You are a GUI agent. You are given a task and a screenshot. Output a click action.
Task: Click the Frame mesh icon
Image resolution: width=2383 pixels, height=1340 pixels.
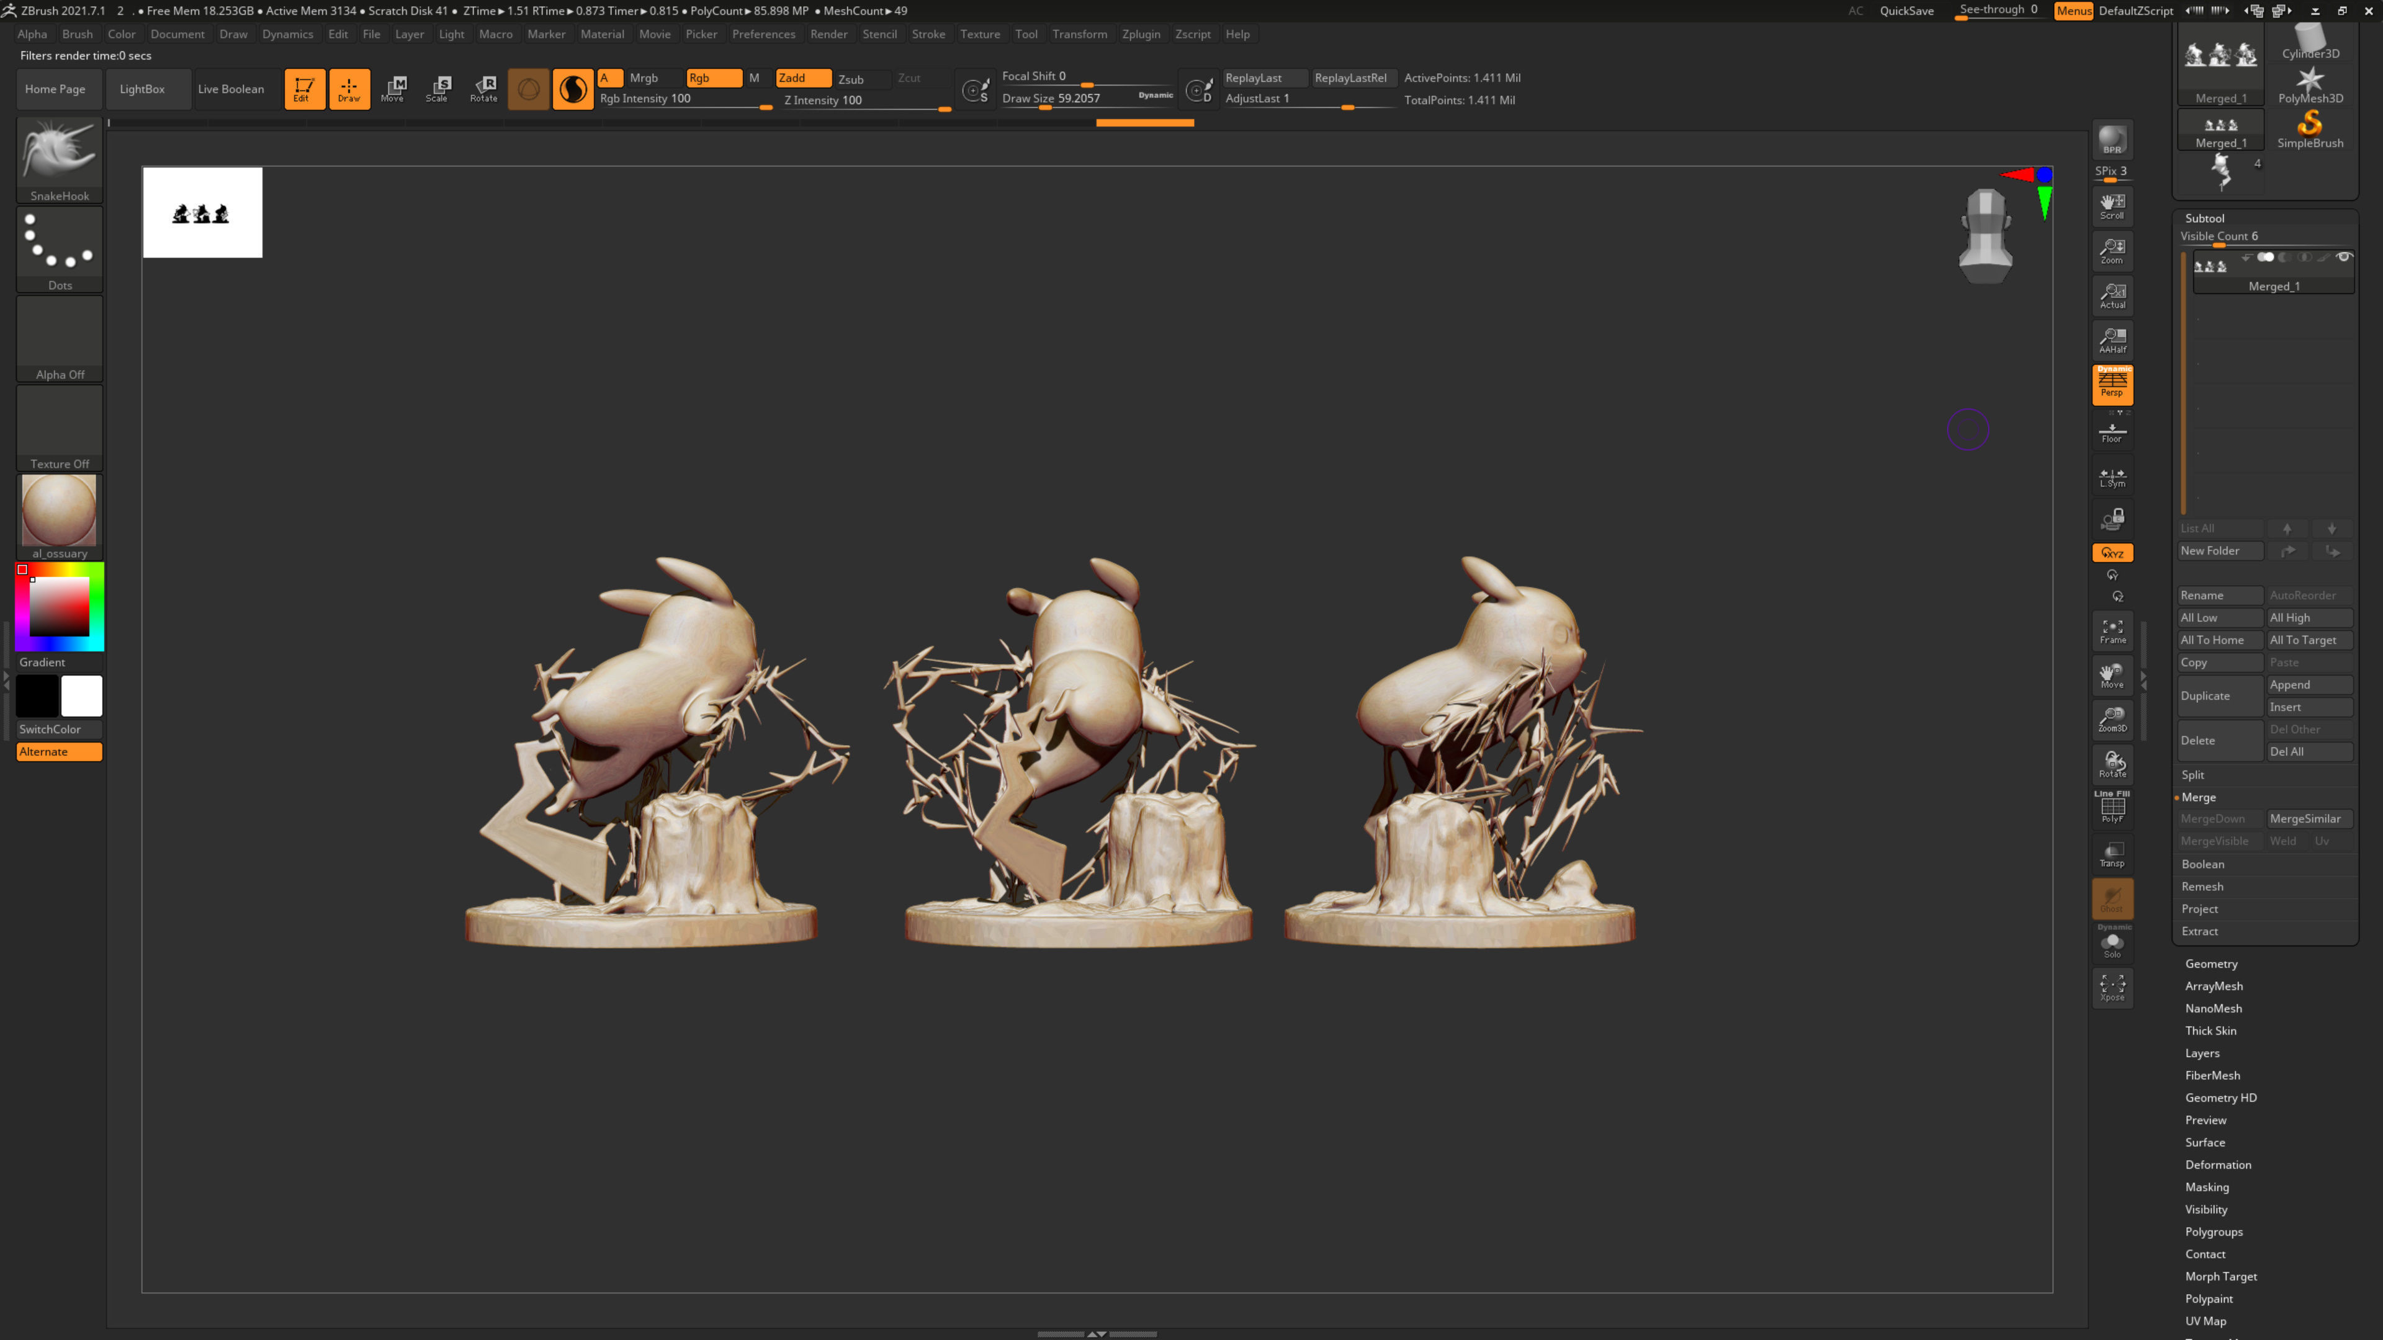2113,631
